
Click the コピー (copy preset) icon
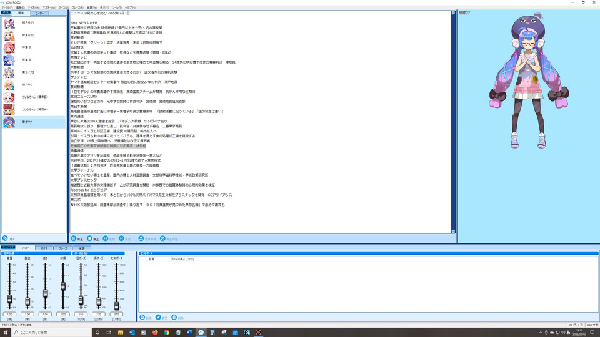click(x=5, y=238)
